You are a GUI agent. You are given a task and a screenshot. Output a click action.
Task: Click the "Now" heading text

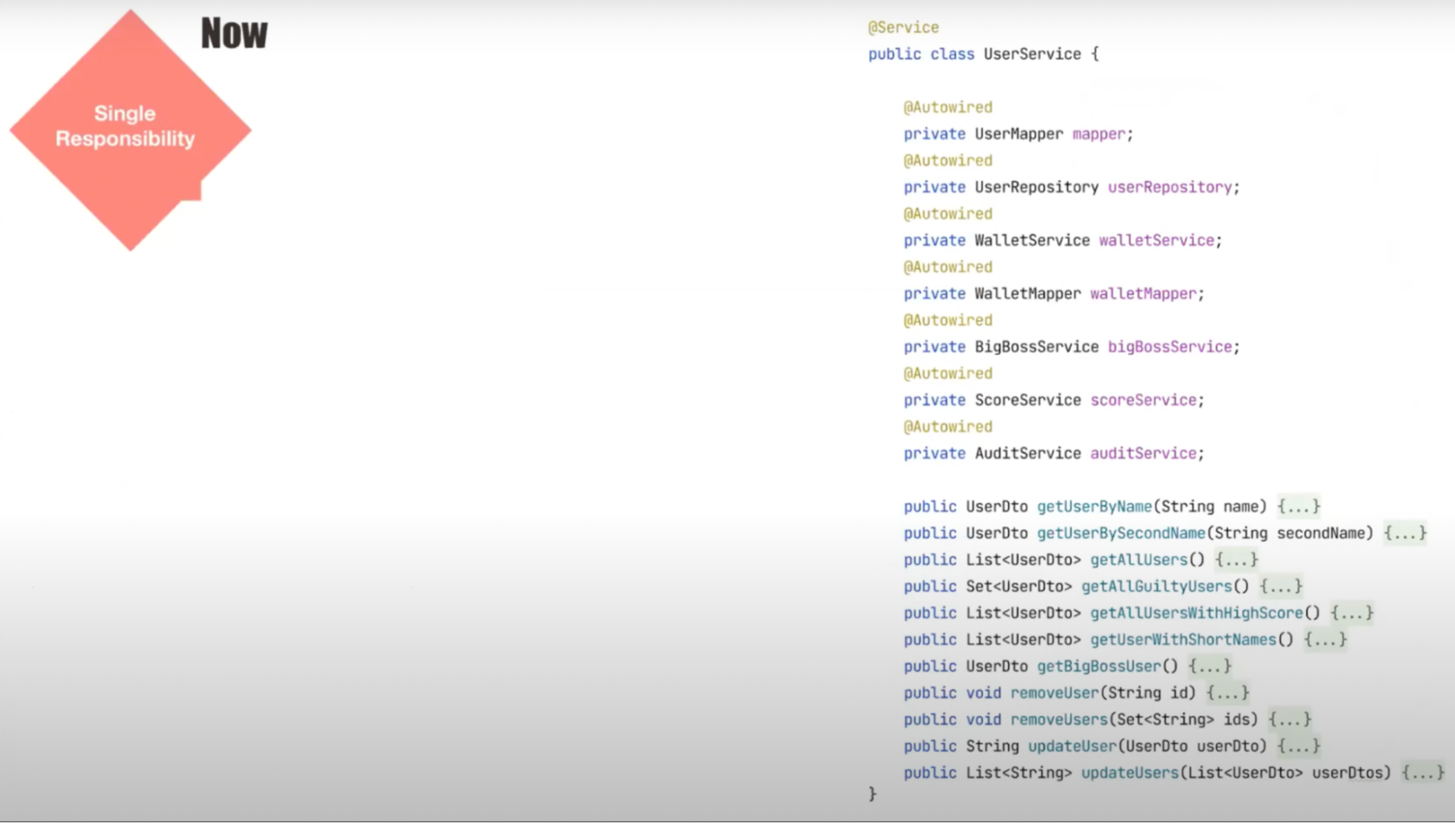pyautogui.click(x=234, y=34)
